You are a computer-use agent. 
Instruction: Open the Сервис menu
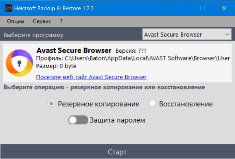click(x=42, y=21)
